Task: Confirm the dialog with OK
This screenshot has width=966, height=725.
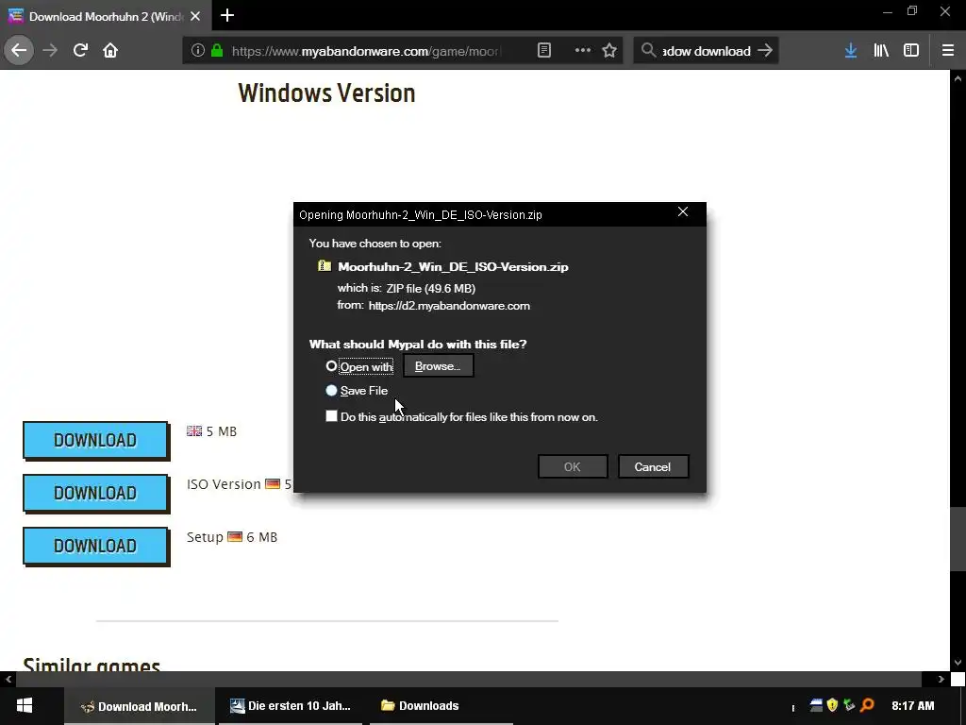Action: click(x=573, y=466)
